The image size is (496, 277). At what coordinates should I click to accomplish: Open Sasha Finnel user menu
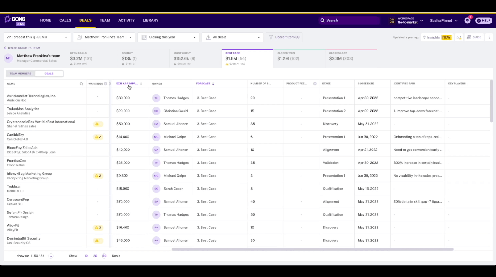444,21
